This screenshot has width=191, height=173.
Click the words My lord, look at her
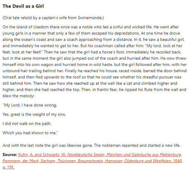tap(164, 46)
